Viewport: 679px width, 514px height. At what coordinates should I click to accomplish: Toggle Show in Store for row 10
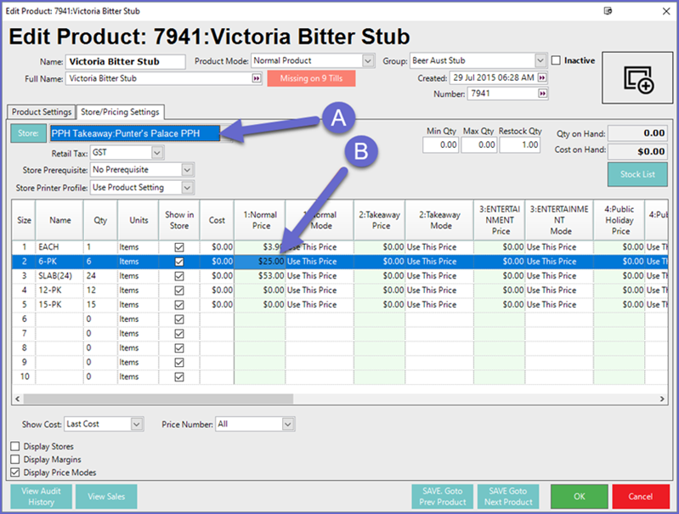178,376
